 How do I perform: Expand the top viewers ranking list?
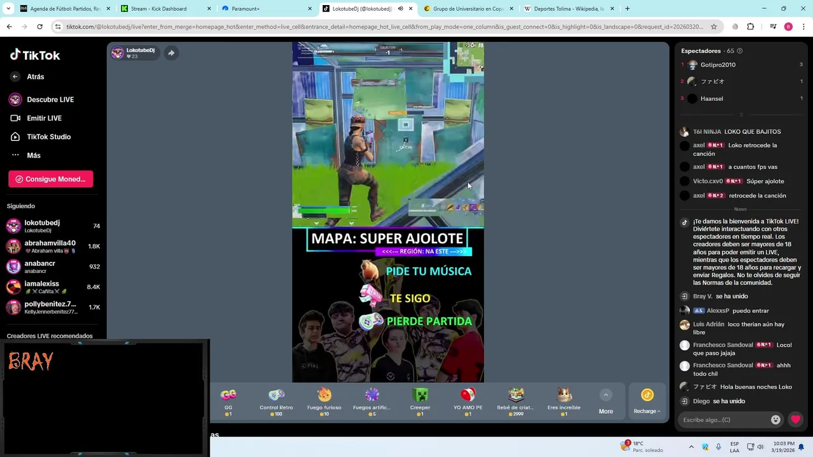coord(741,115)
